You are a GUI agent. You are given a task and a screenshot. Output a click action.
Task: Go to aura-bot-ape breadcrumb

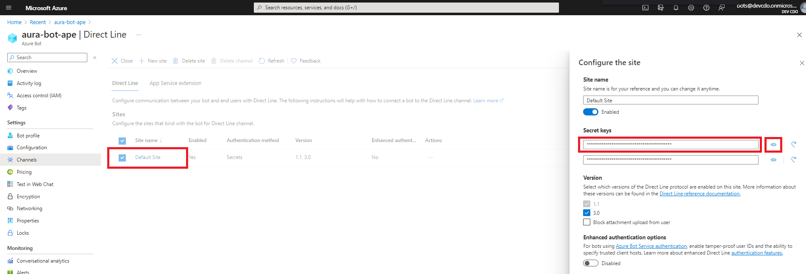[70, 22]
